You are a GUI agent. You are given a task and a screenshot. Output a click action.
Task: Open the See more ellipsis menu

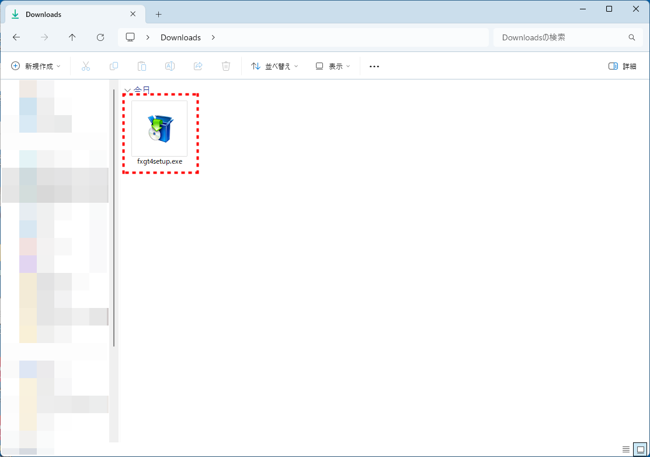pos(374,67)
